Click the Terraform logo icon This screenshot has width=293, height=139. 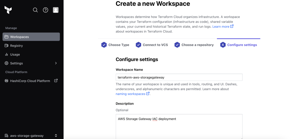[x=8, y=10]
